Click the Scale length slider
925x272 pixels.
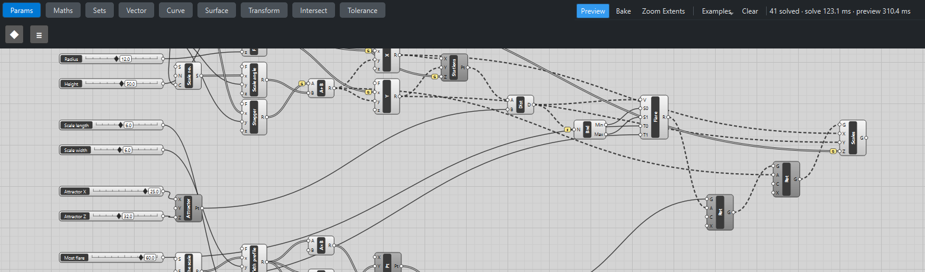[x=112, y=125]
